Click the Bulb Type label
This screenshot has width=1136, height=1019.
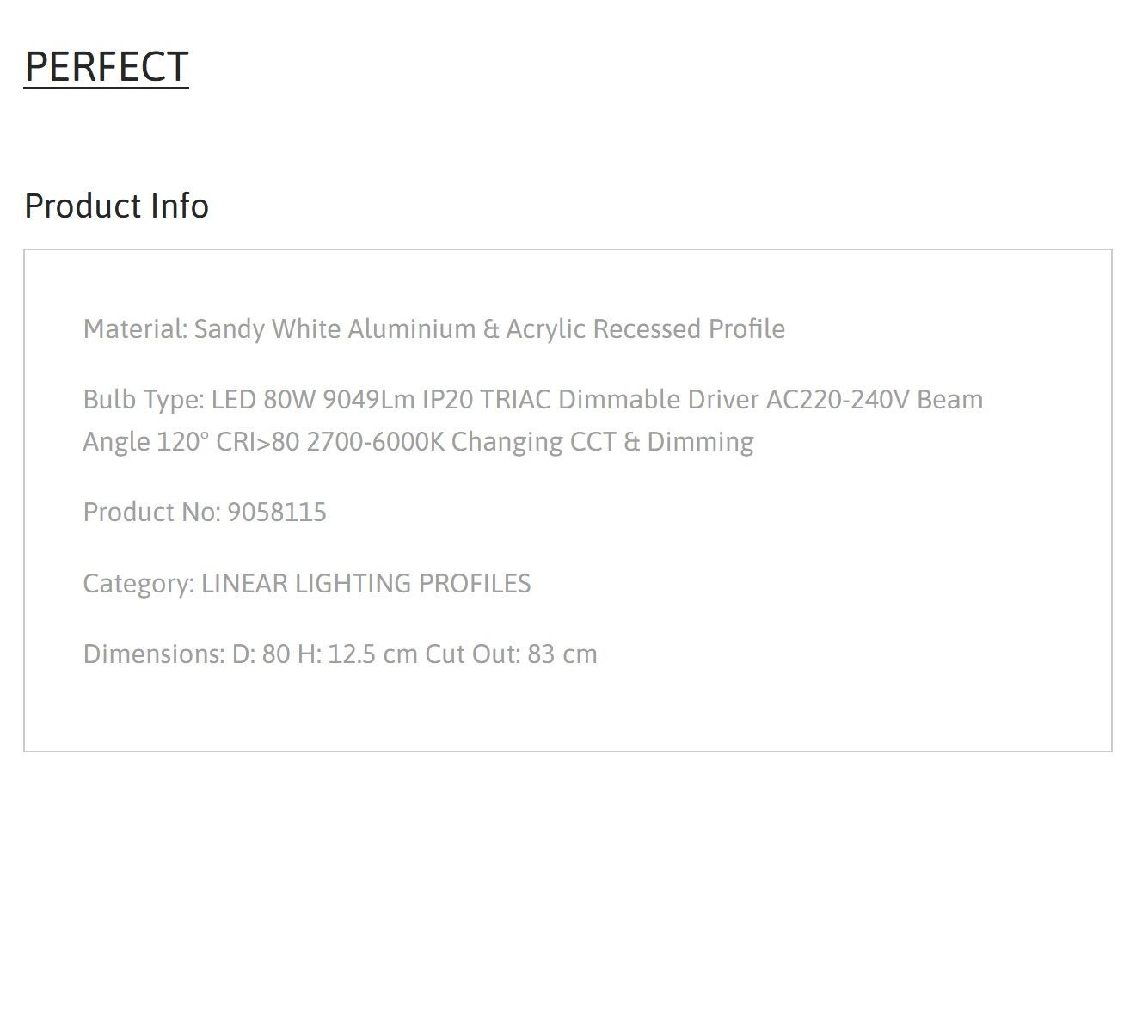[144, 399]
